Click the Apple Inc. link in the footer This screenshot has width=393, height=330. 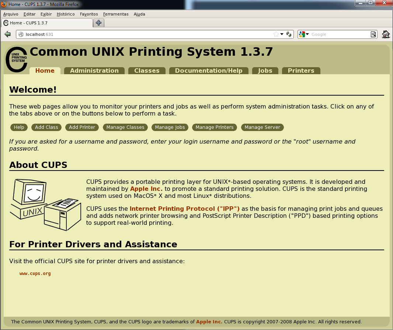(209, 322)
